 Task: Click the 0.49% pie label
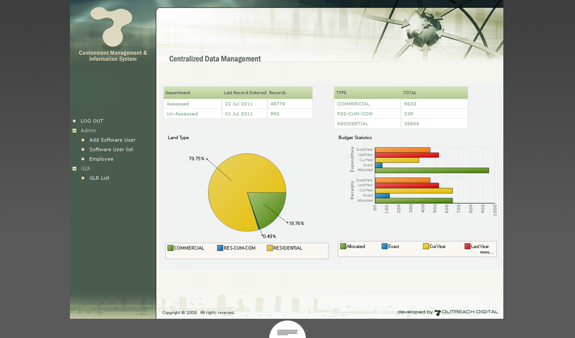coord(270,237)
